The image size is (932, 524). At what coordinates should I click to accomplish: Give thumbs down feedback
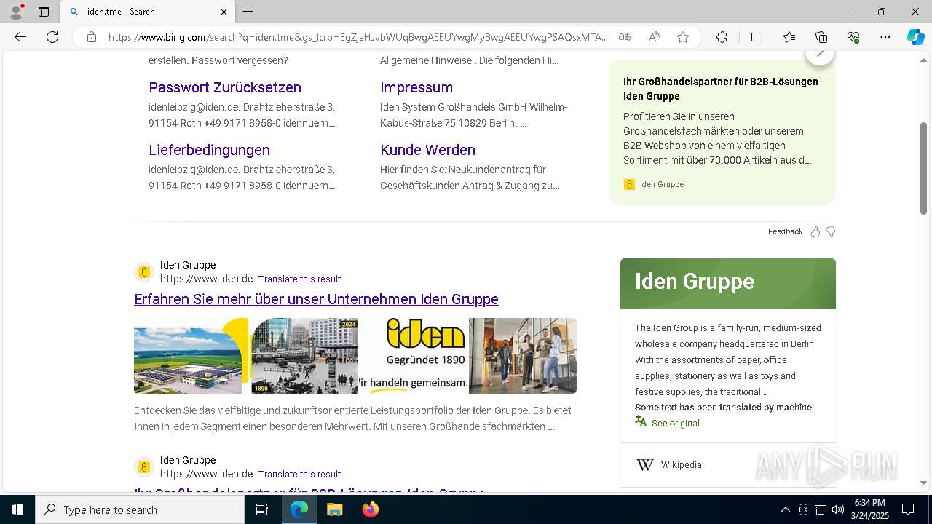[x=831, y=231]
